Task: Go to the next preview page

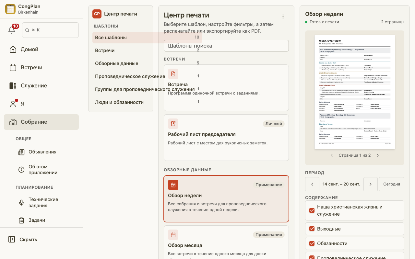Action: click(x=378, y=155)
